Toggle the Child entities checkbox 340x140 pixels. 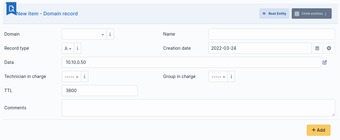[297, 14]
